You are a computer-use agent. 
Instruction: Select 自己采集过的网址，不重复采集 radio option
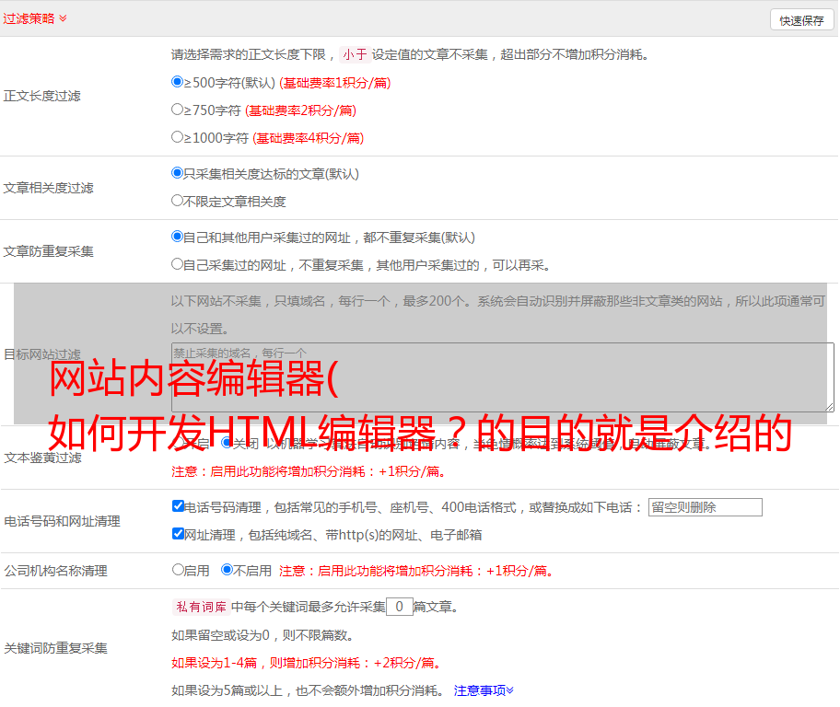point(178,264)
